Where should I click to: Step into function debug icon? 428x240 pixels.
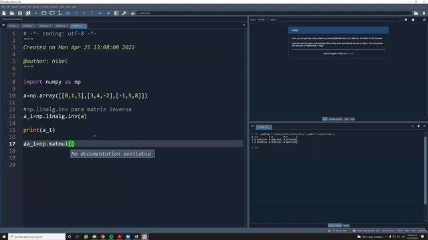(84, 13)
